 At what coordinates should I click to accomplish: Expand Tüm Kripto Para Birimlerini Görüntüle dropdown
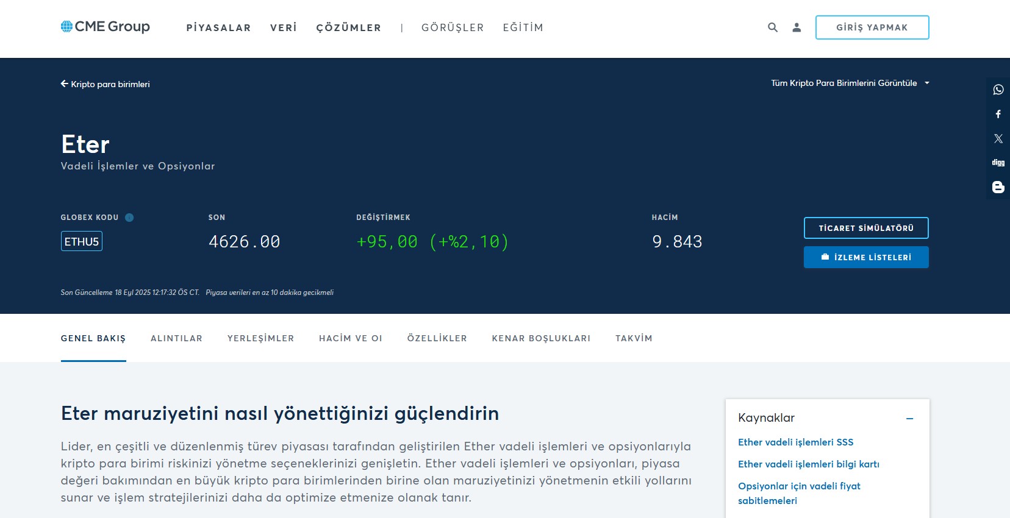click(x=850, y=83)
